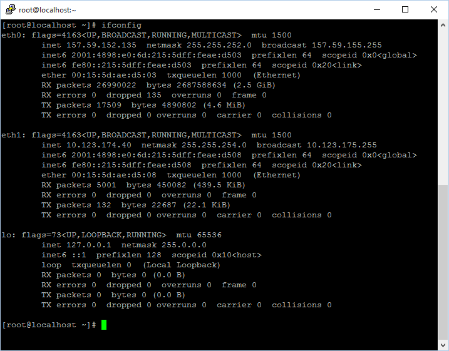Click RX packets value 5001
449x351 pixels.
point(106,185)
